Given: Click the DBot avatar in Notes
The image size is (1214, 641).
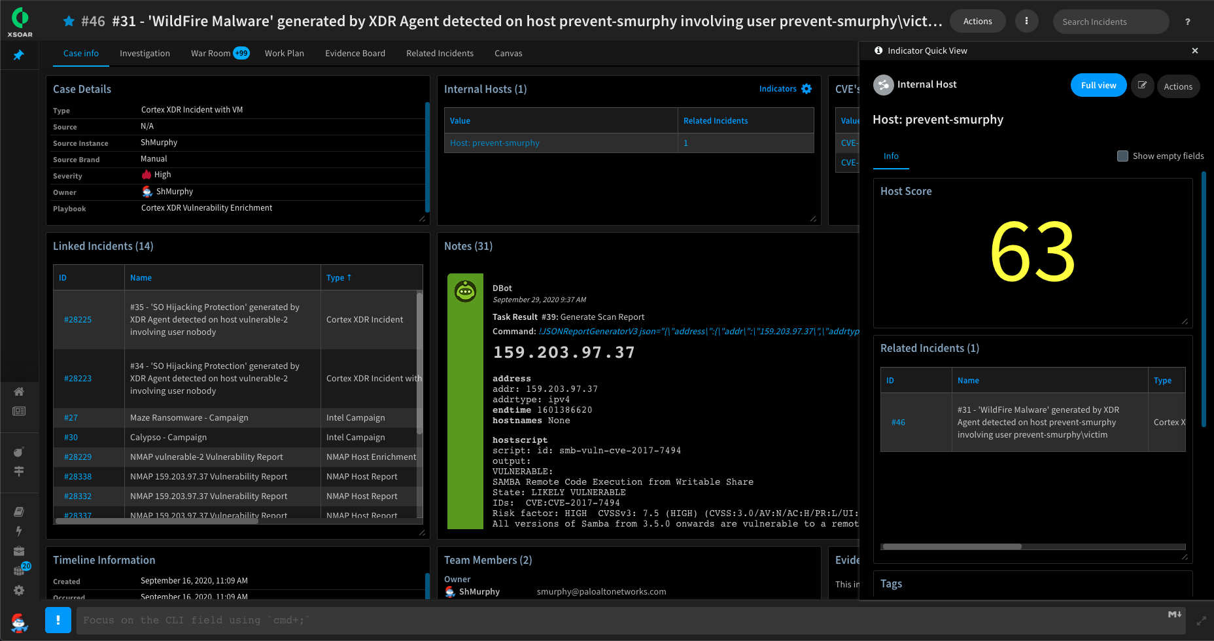Looking at the screenshot, I should tap(465, 291).
